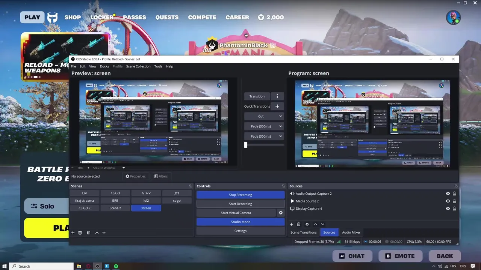This screenshot has height=270, width=481.
Task: Lock the Display Capture 4 source
Action: click(x=454, y=209)
